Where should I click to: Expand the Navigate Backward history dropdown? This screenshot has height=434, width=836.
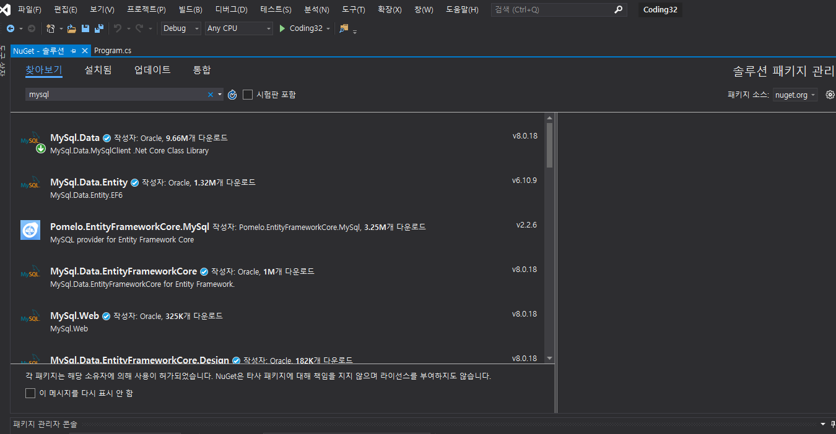pyautogui.click(x=20, y=28)
